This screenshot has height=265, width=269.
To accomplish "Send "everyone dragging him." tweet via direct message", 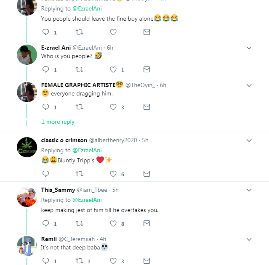I will [146, 107].
